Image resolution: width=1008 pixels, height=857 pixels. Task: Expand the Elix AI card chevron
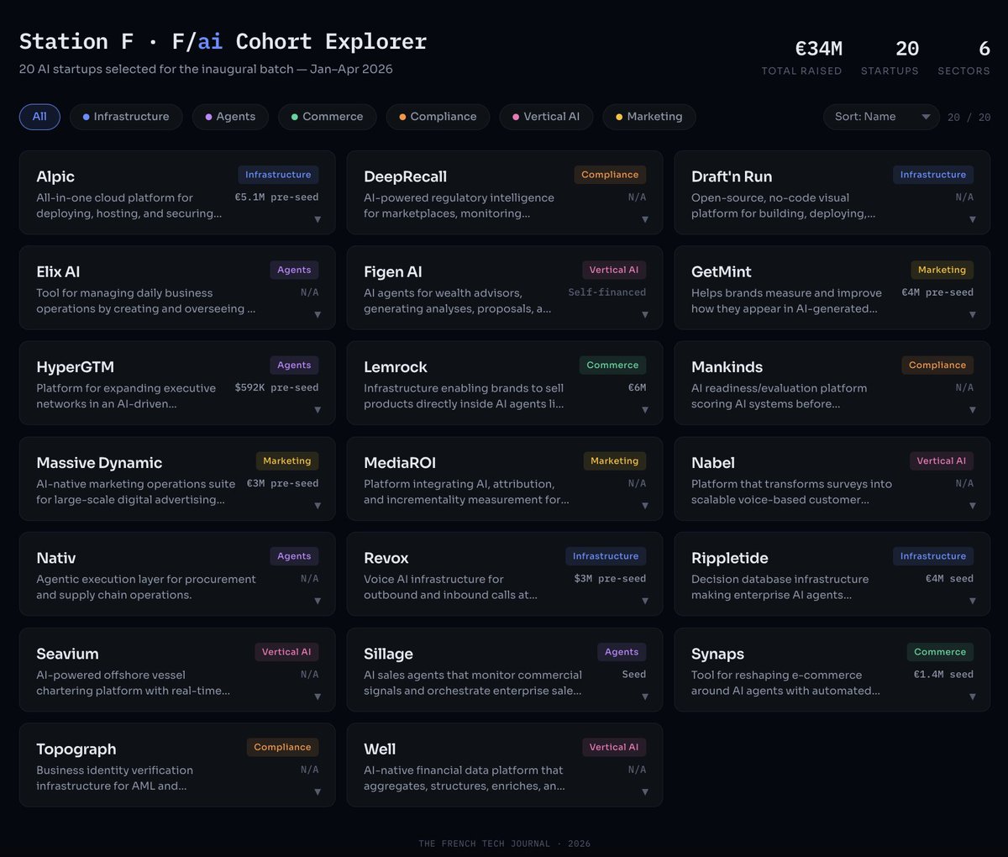tap(318, 315)
